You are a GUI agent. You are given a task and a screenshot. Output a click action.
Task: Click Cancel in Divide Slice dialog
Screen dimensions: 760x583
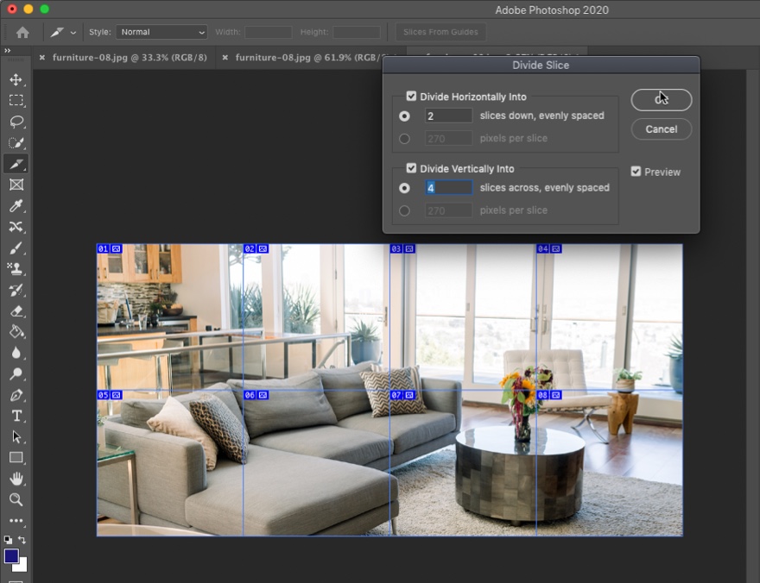pos(661,129)
